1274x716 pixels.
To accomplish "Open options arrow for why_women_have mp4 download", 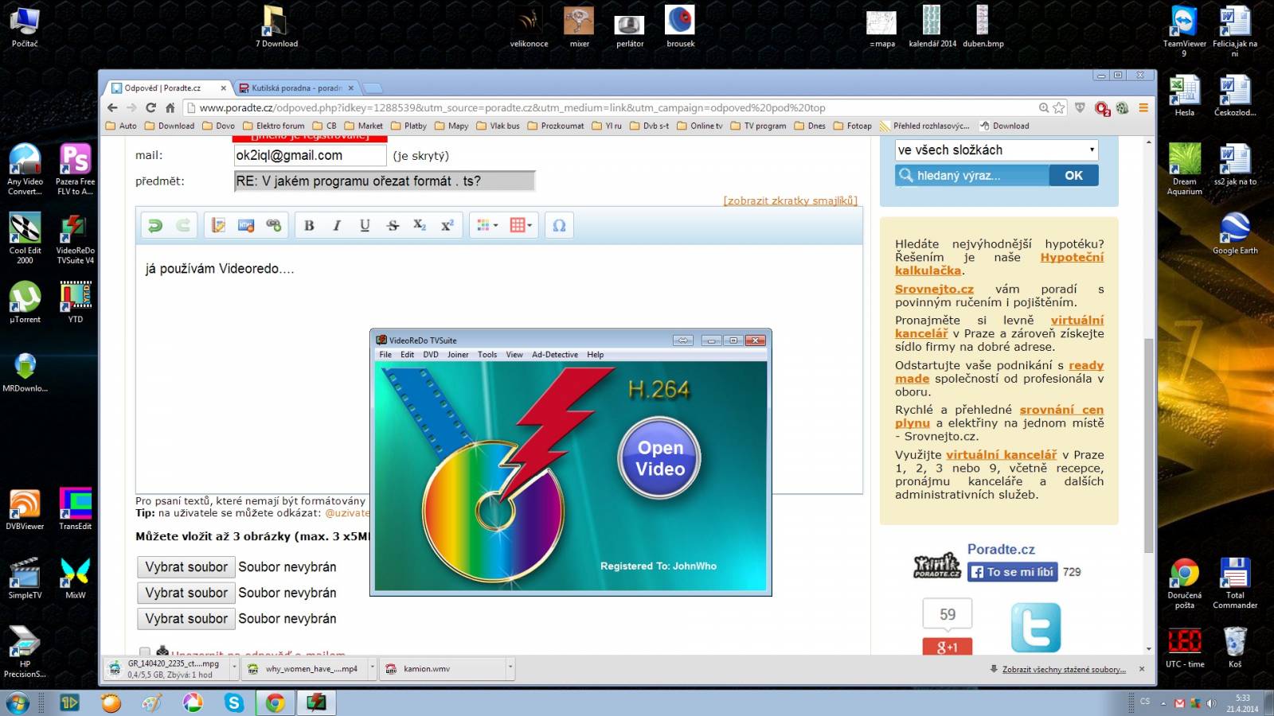I will tap(372, 668).
